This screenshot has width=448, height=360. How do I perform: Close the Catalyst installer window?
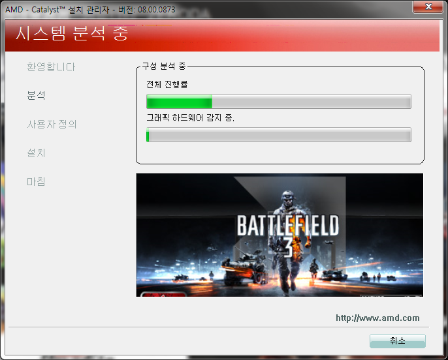coord(428,7)
